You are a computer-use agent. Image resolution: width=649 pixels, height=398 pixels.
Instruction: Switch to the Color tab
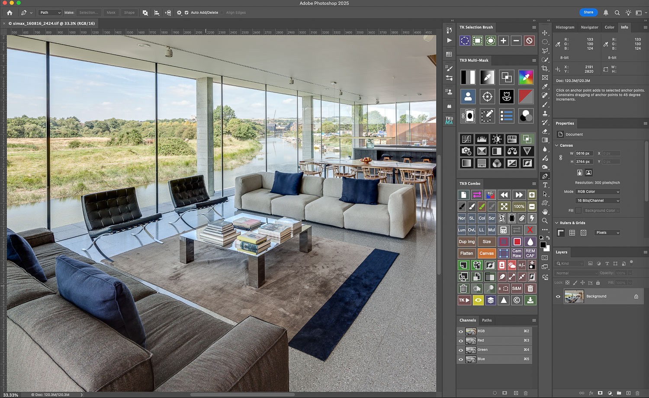click(x=609, y=27)
